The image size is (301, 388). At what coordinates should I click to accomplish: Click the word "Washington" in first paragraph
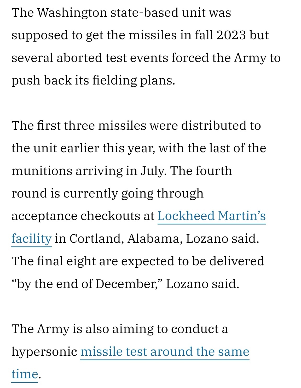tap(72, 13)
